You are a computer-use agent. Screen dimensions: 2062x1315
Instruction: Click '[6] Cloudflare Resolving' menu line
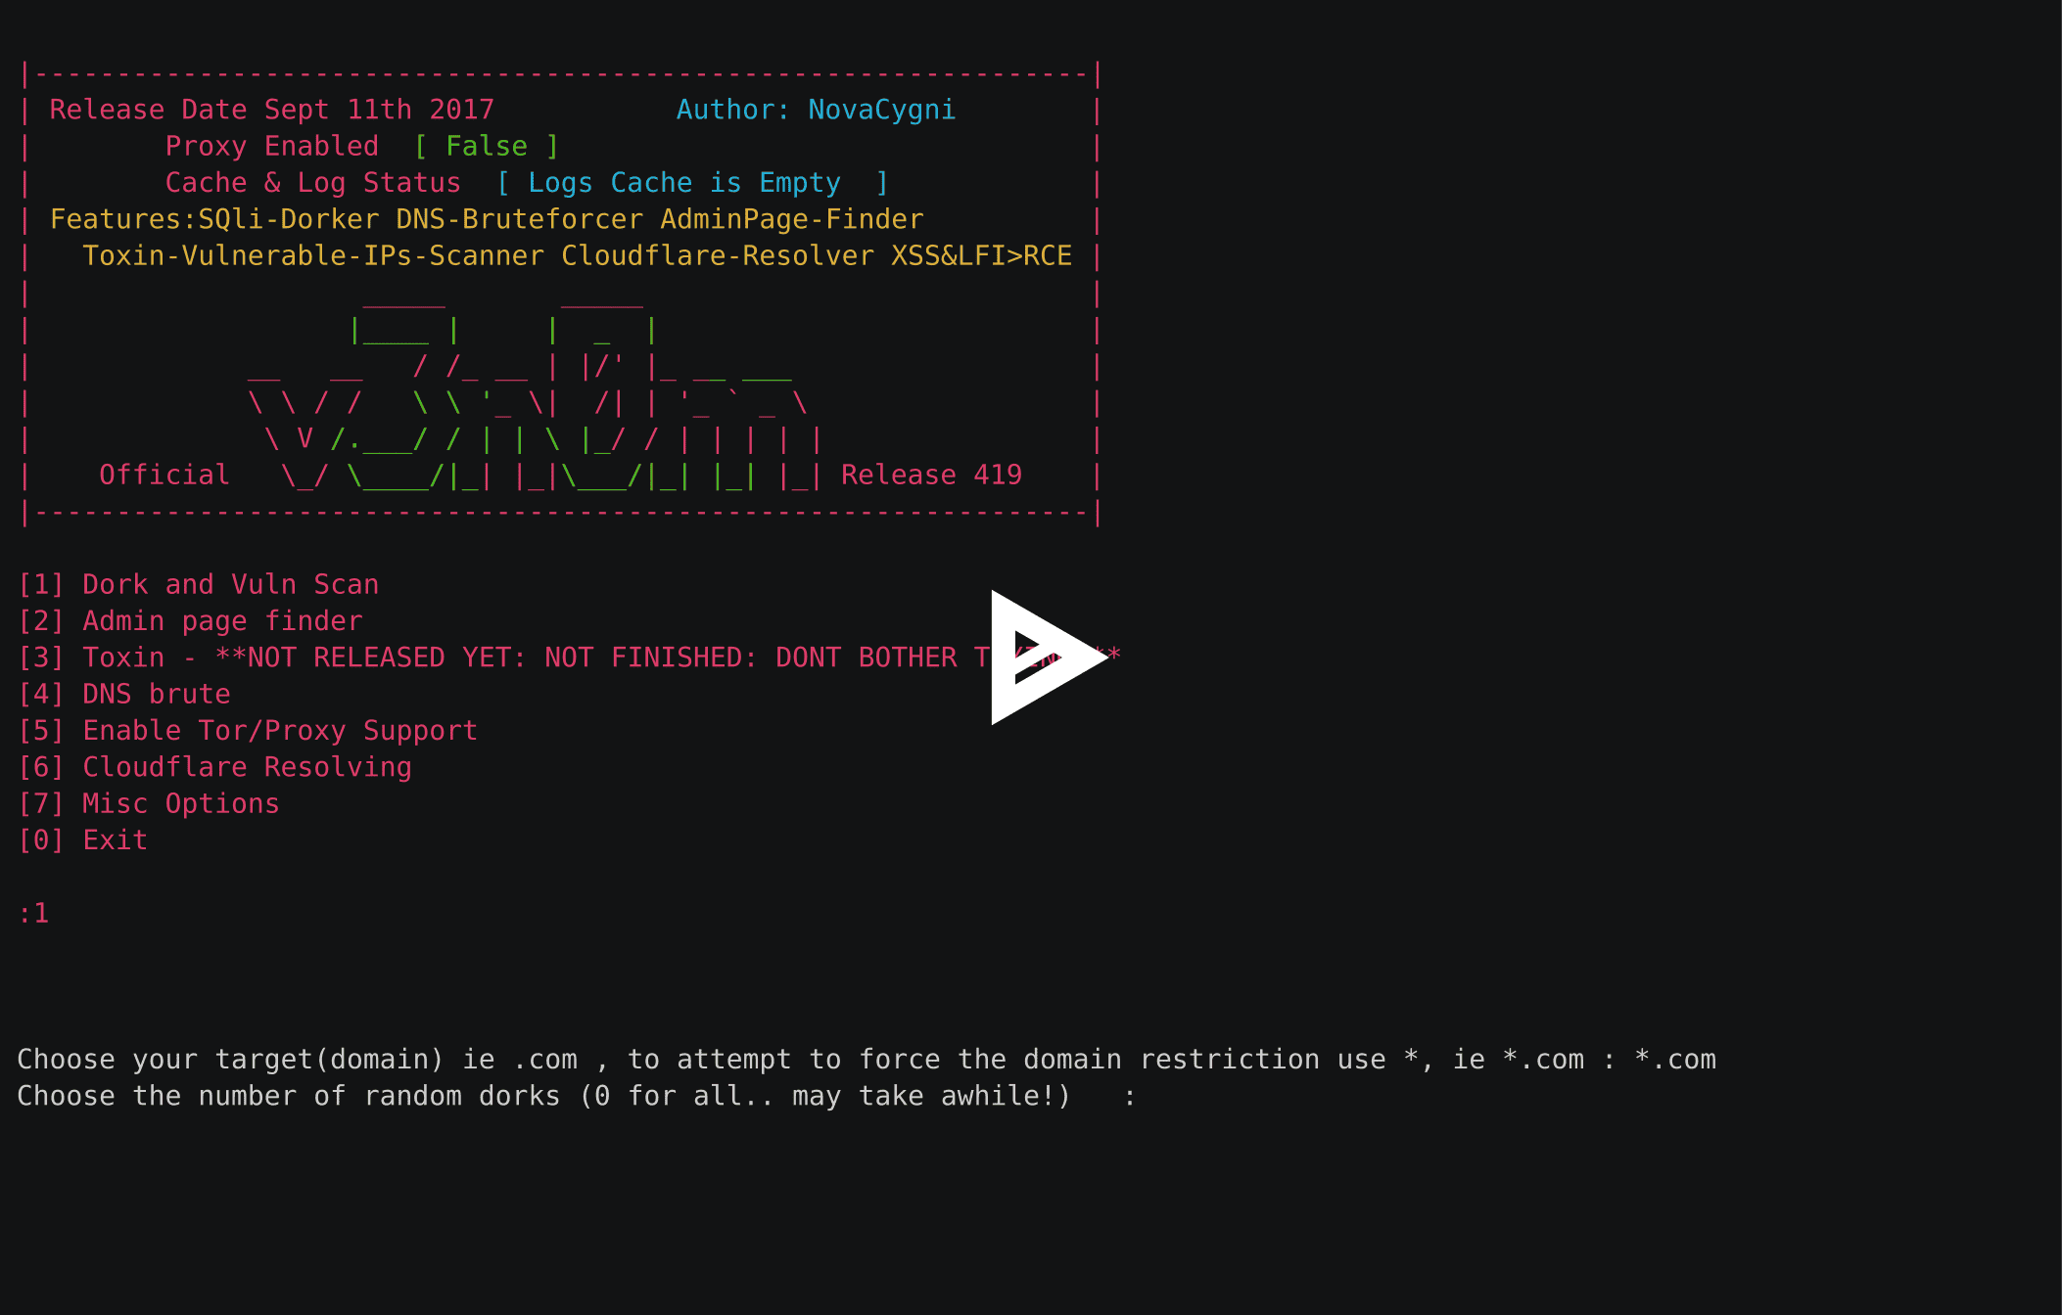click(215, 767)
